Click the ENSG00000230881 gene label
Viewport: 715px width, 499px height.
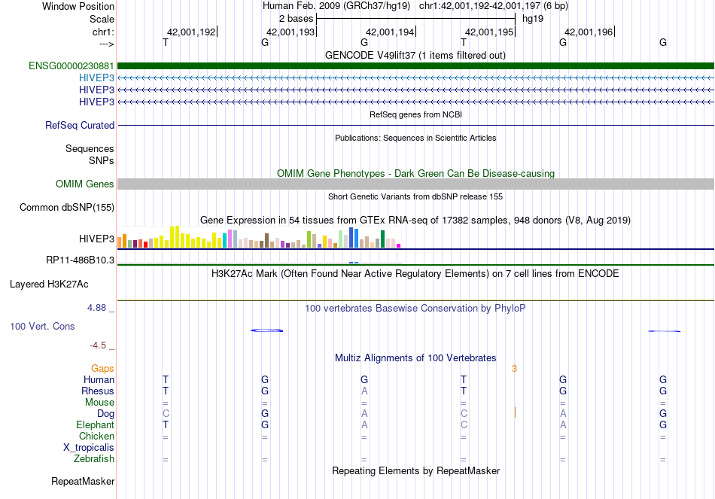click(71, 65)
